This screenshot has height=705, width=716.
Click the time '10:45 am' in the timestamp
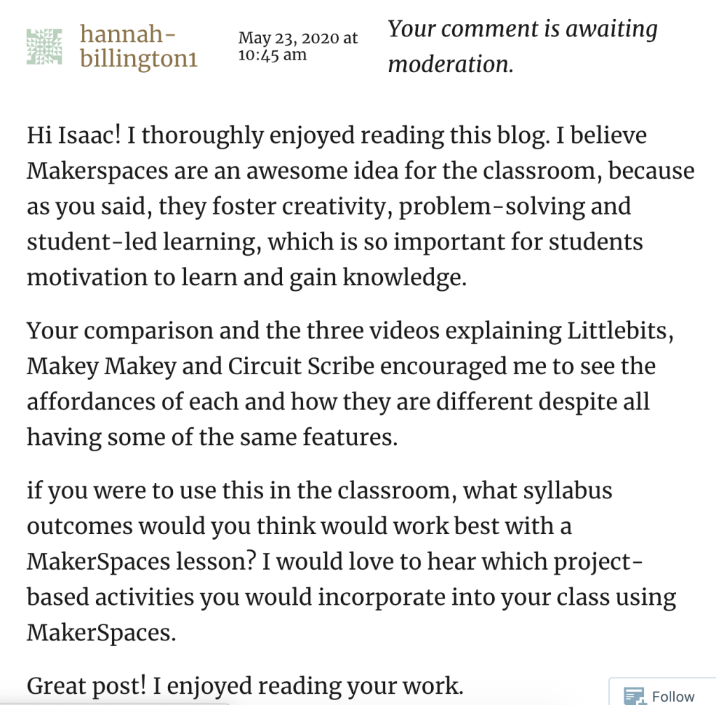click(x=272, y=55)
